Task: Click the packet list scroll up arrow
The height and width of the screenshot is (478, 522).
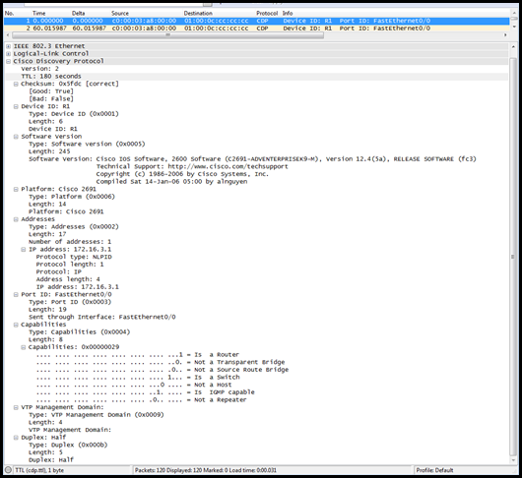Action: [513, 14]
